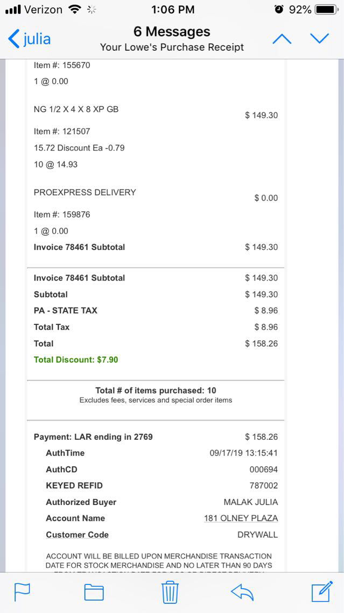The height and width of the screenshot is (613, 344).
Task: Tap the 6 Messages thread title
Action: [172, 32]
